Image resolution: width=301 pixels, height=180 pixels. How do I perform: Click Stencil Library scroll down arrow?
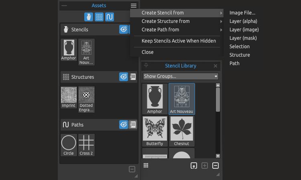[218, 156]
